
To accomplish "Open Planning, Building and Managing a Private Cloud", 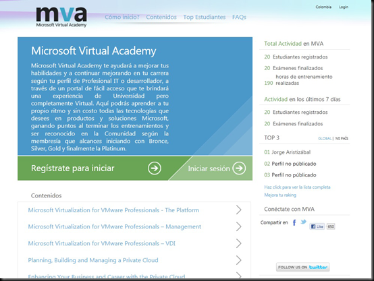I will (93, 260).
